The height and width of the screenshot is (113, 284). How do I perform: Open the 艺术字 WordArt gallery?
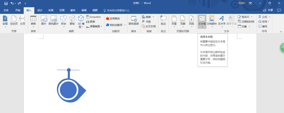click(222, 22)
